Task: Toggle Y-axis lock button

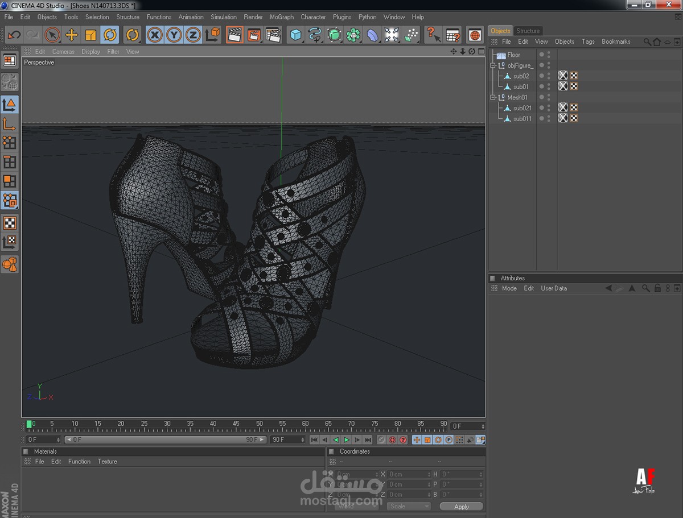Action: 174,35
